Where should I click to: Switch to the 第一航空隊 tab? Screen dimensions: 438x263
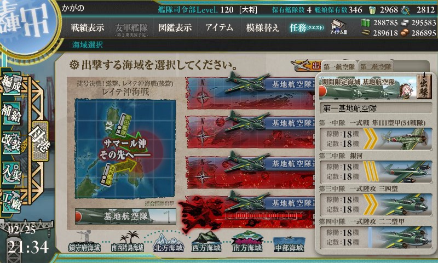(x=339, y=67)
